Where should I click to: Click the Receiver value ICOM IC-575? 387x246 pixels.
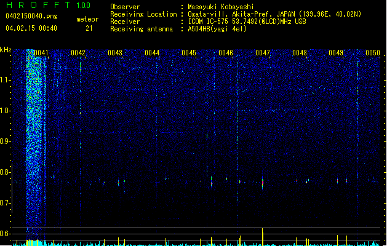[x=209, y=22]
